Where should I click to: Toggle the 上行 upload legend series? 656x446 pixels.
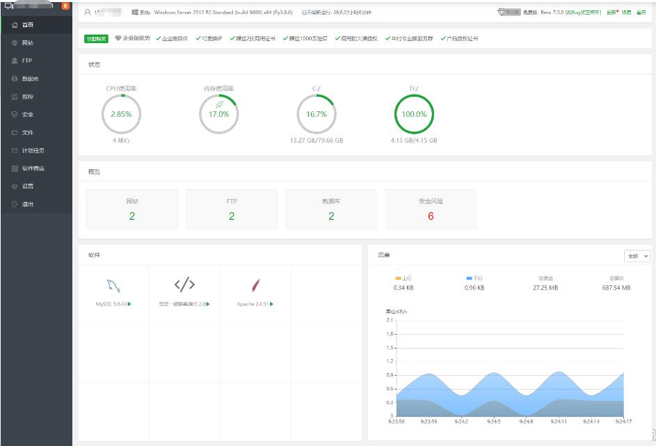point(403,278)
